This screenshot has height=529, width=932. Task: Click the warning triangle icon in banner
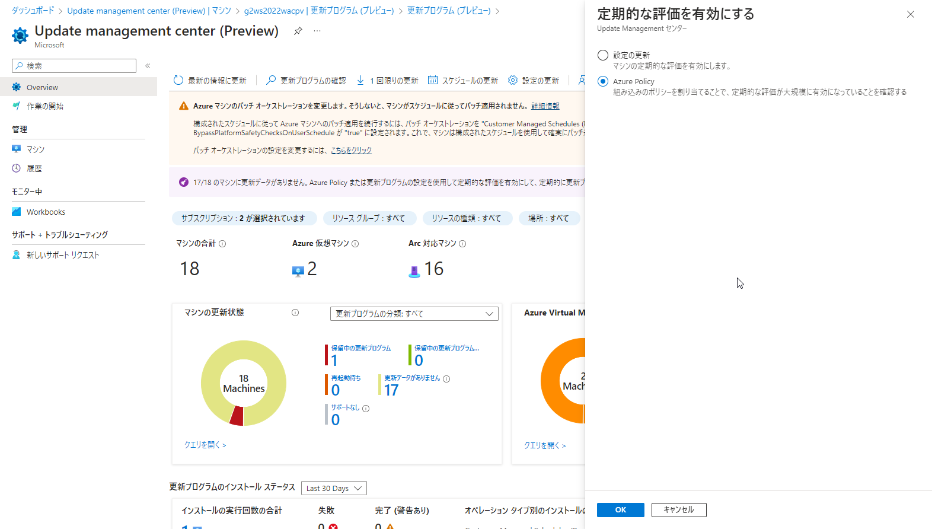[x=184, y=106]
